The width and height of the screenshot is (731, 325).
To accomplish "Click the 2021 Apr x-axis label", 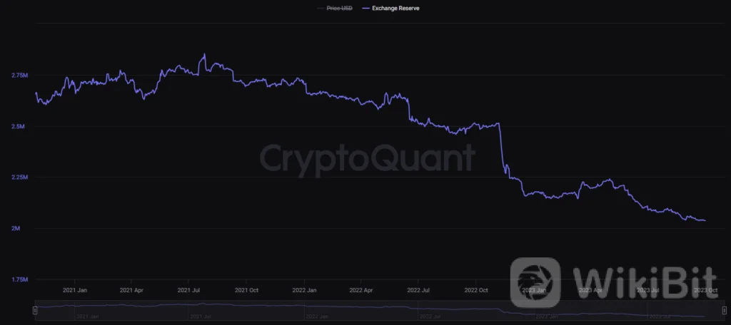I will click(x=132, y=291).
